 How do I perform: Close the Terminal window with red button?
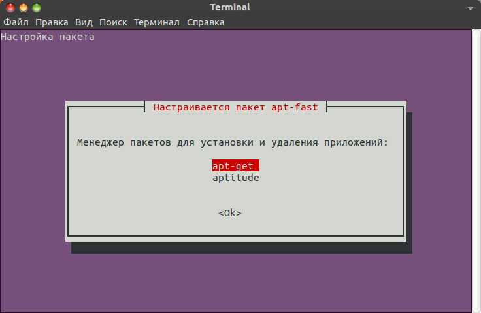pyautogui.click(x=10, y=7)
